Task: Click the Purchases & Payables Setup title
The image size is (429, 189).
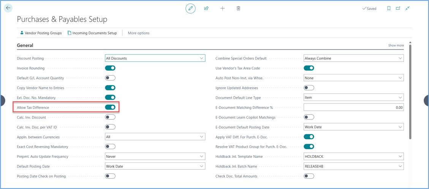Action: point(62,19)
